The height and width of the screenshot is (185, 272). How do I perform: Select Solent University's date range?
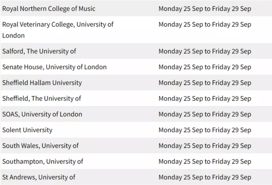tap(205, 130)
